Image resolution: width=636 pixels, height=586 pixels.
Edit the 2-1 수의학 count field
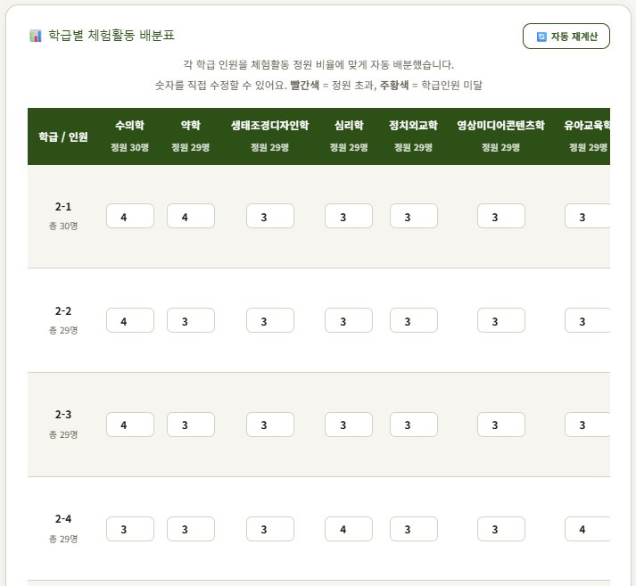(130, 216)
